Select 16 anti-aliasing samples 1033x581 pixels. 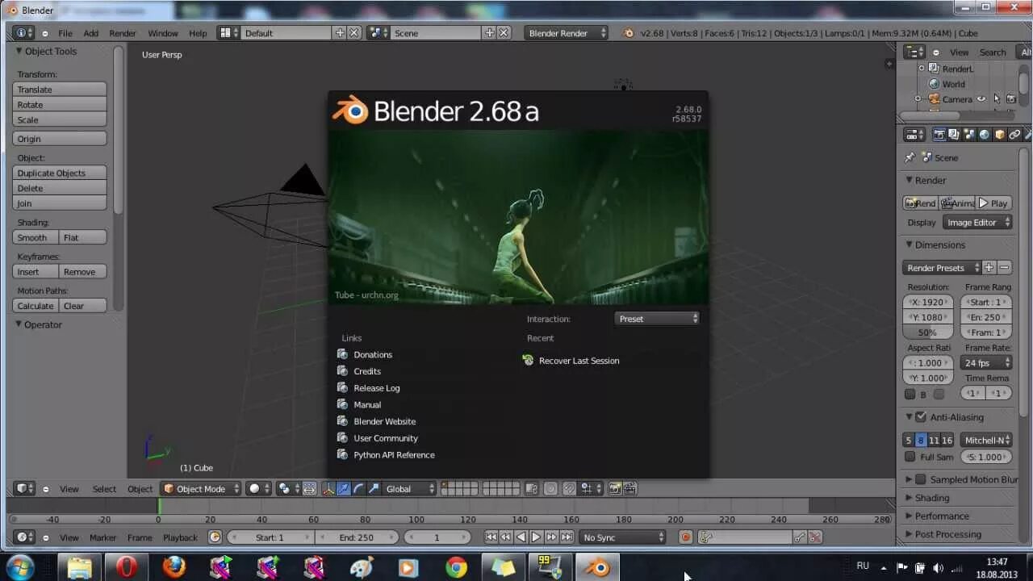point(947,440)
